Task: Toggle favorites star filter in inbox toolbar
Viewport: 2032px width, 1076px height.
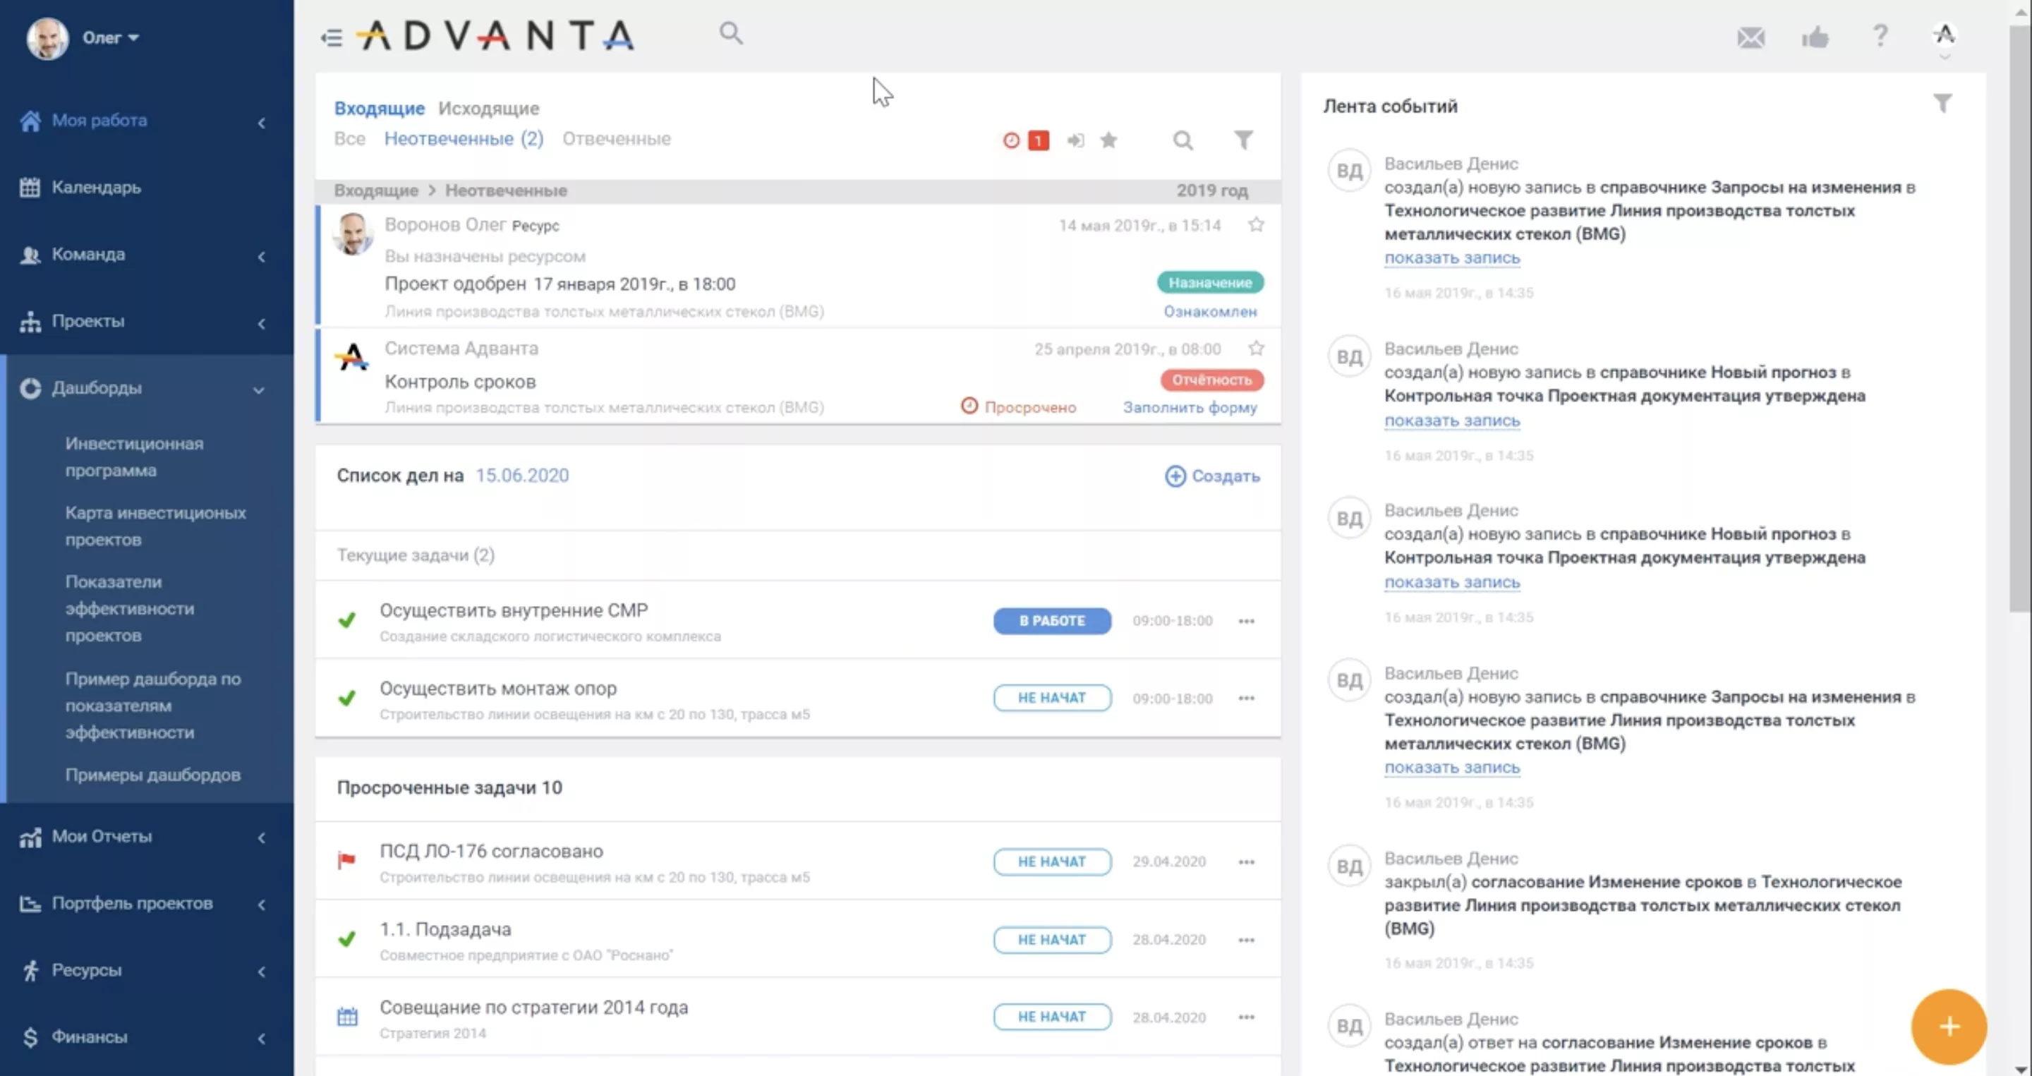Action: pos(1108,140)
